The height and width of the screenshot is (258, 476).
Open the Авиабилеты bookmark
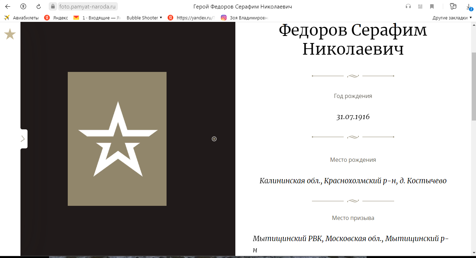(x=22, y=18)
